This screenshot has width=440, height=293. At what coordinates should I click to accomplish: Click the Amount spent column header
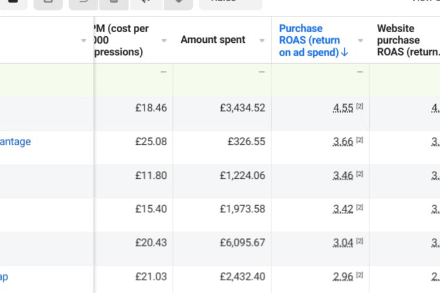click(213, 40)
